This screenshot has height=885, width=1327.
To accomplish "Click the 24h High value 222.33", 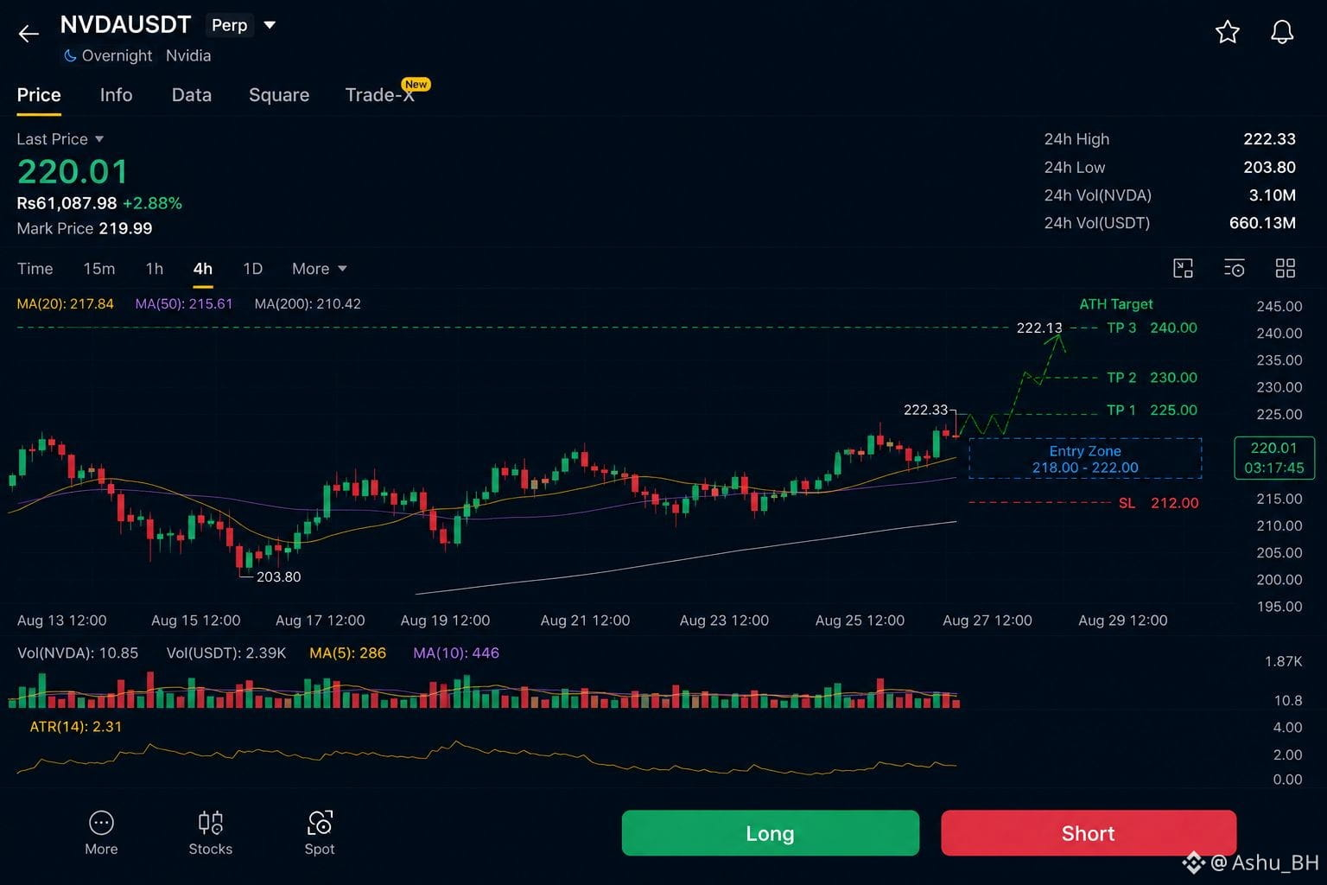I will [x=1269, y=139].
